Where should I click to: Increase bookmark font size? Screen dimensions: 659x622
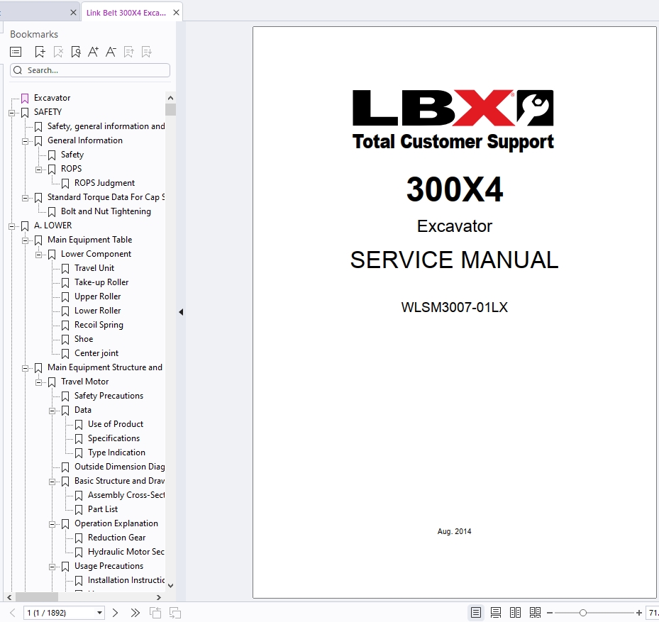[x=94, y=52]
